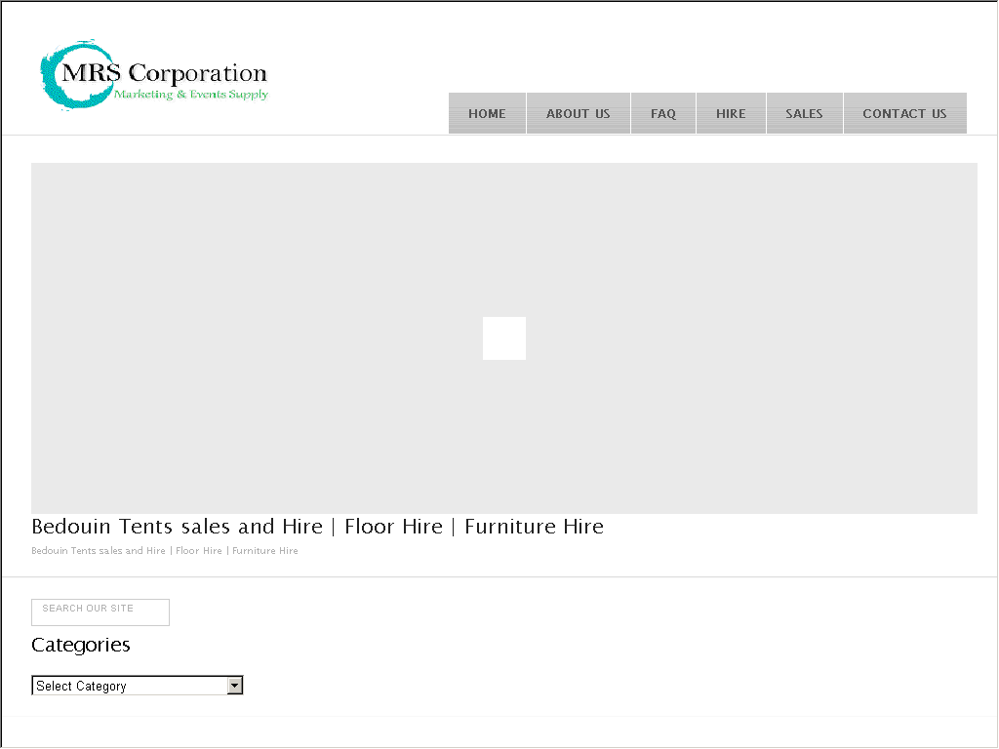
Task: Open the SALES menu item
Action: coord(804,113)
